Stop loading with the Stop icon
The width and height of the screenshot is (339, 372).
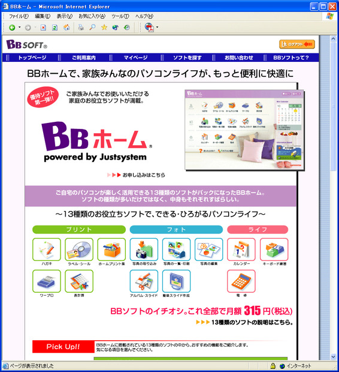click(43, 28)
